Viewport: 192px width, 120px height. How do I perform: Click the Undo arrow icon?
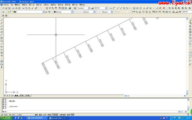pos(36,8)
